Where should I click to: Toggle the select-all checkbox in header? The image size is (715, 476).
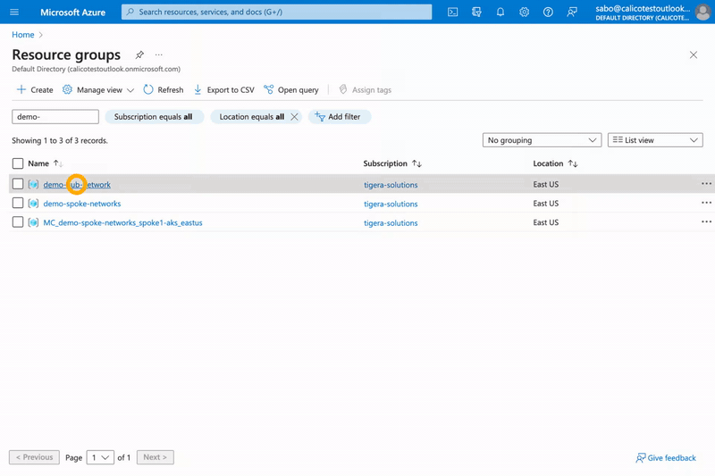[18, 163]
